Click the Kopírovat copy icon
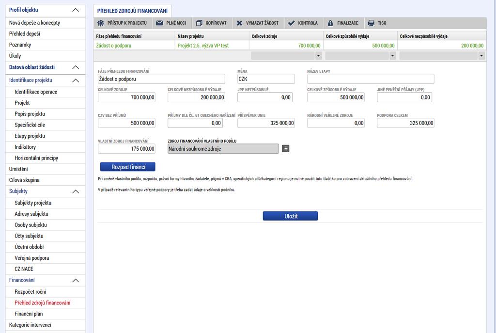Screen dimensions: 496x333 tap(199, 23)
